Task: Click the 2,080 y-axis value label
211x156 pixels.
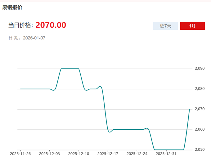Action: [x=200, y=89]
